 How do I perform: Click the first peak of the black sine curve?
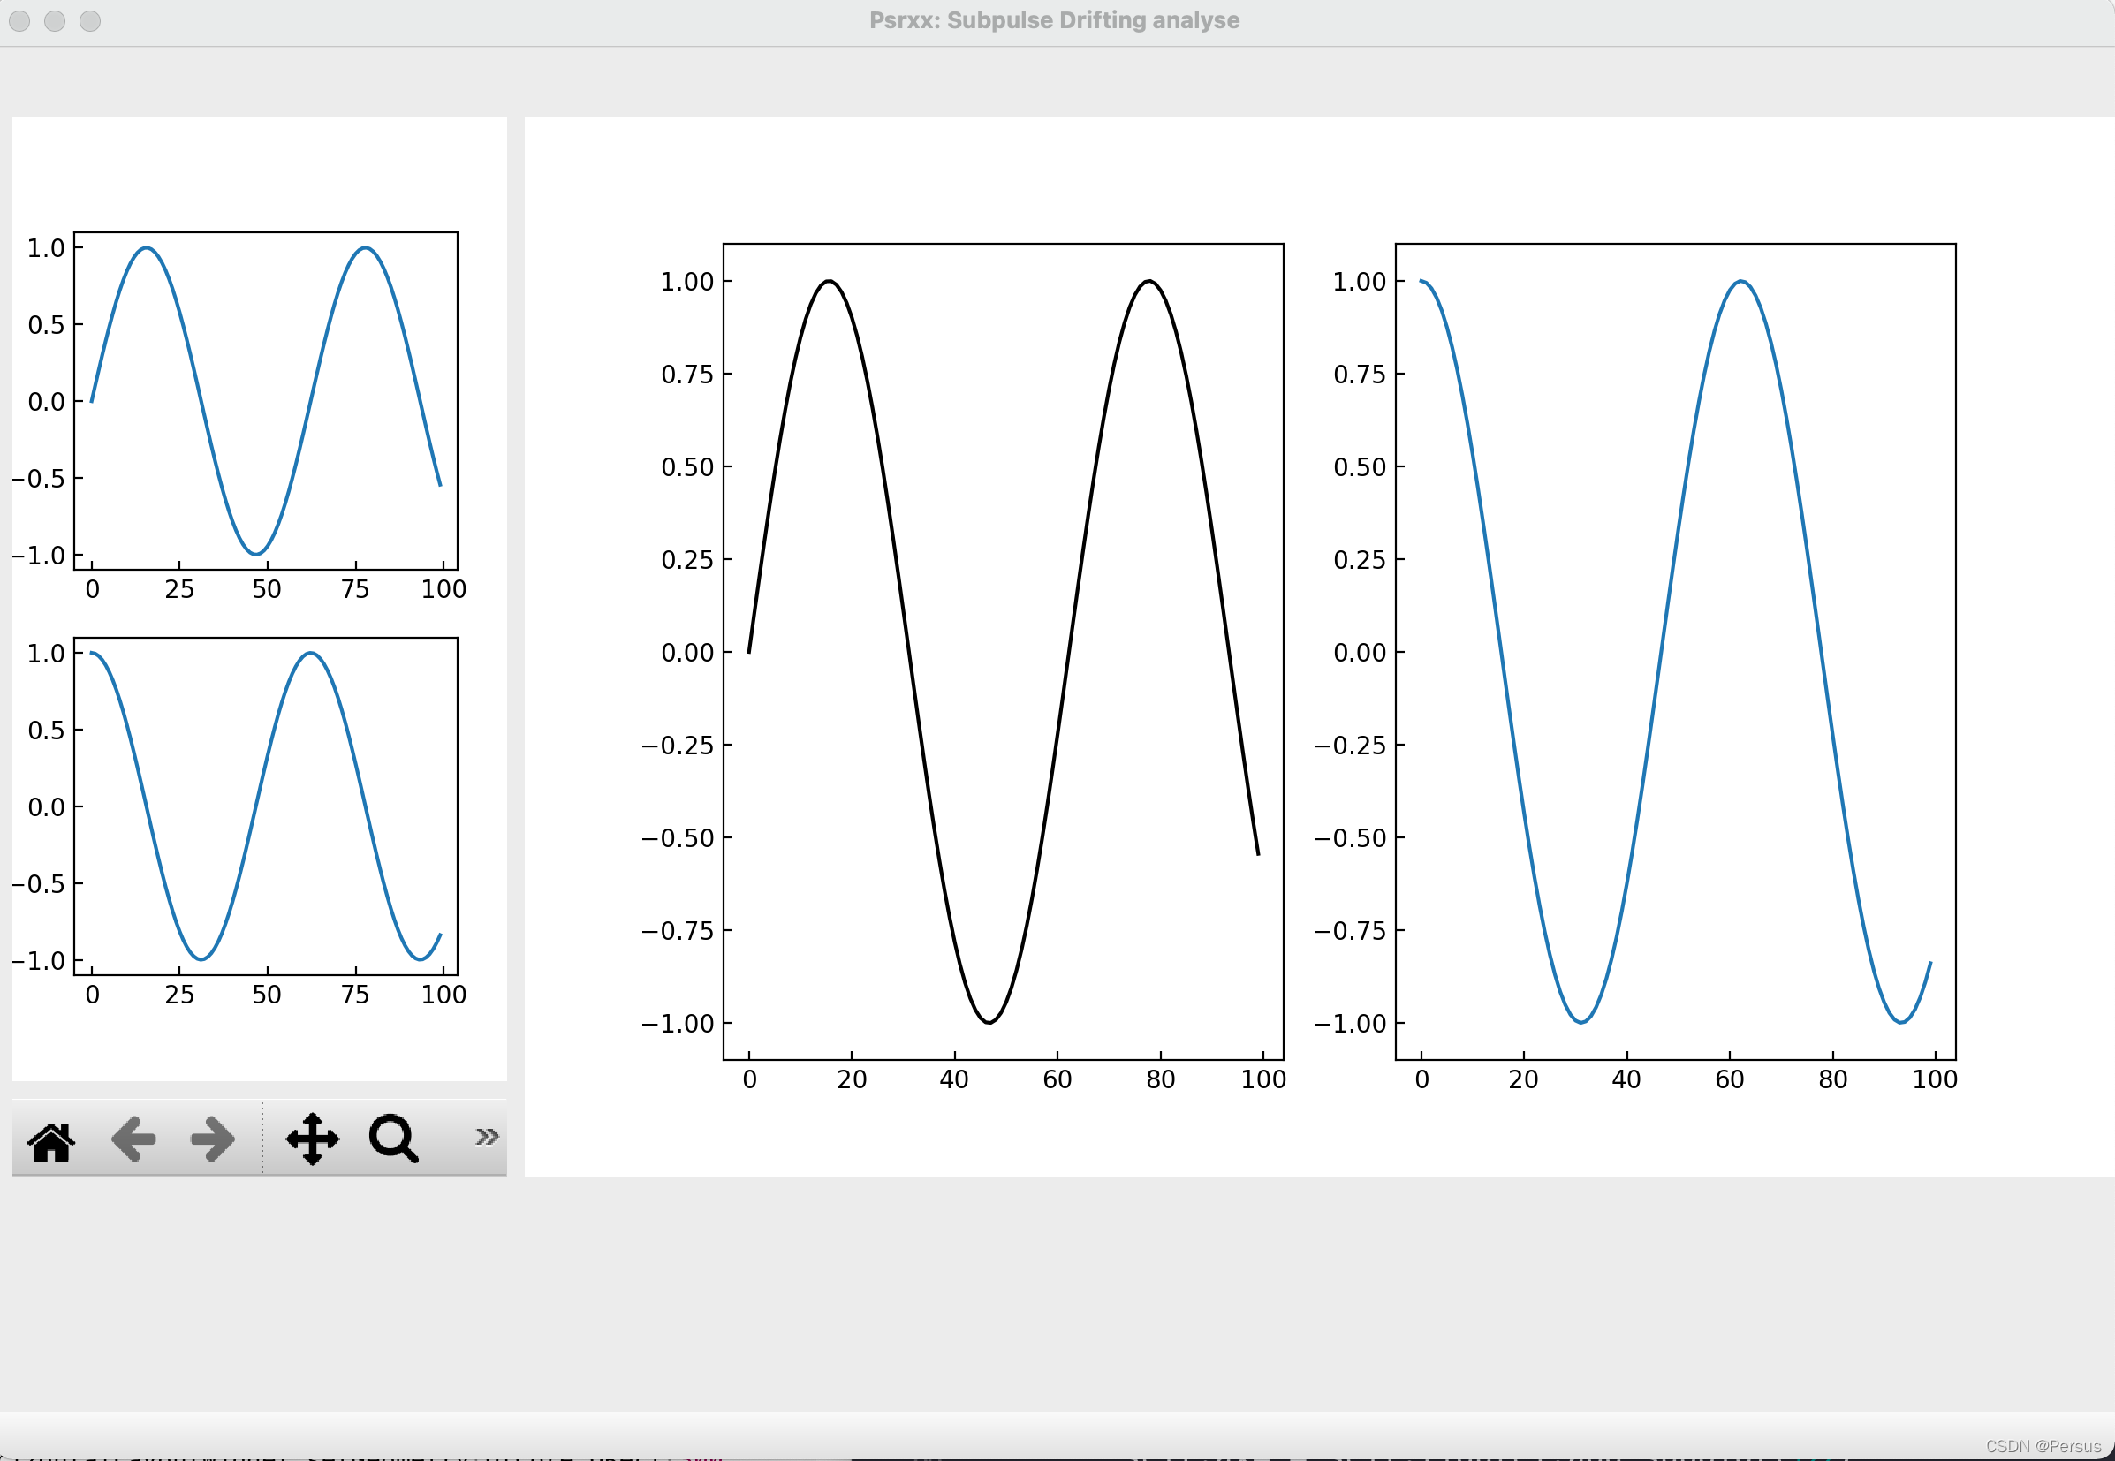click(829, 281)
